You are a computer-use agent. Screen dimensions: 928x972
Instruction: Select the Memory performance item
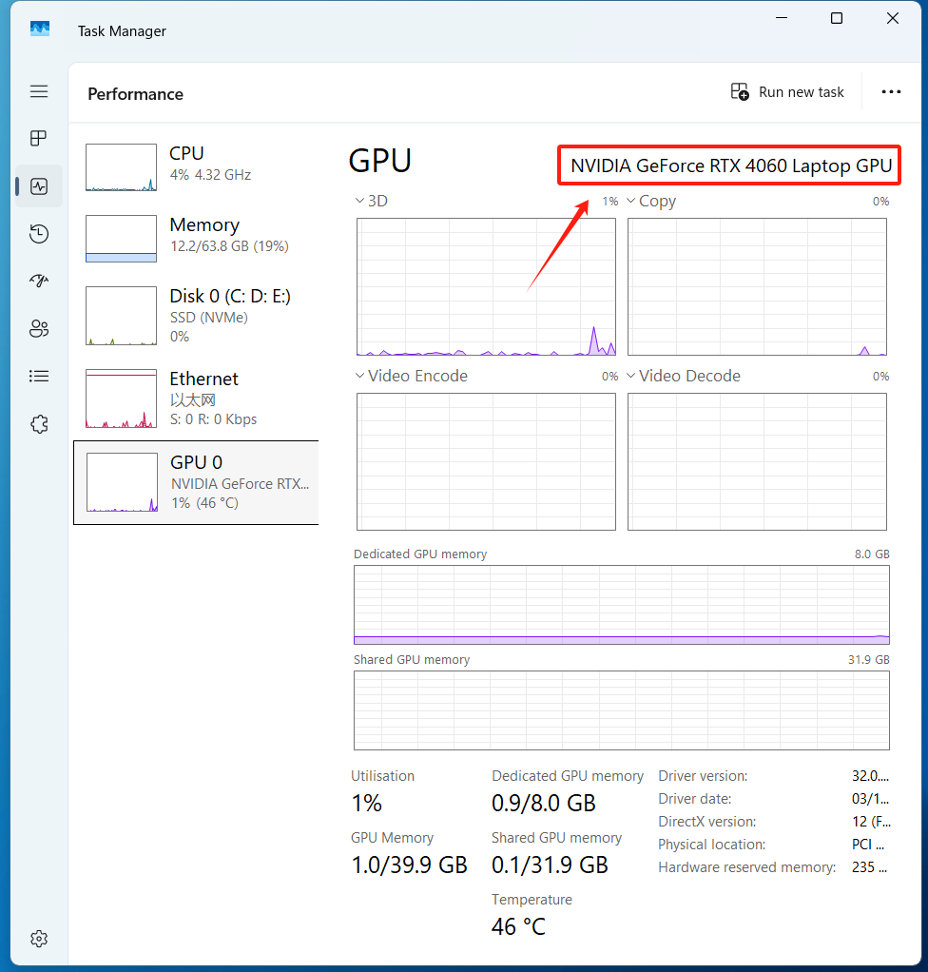pos(196,239)
